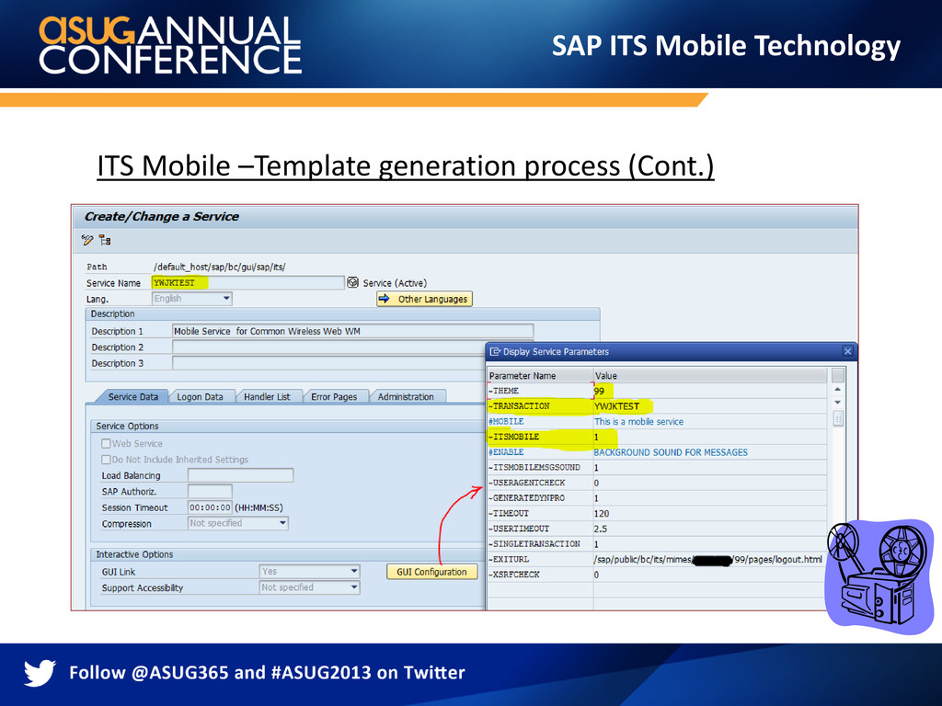942x706 pixels.
Task: Select the ~THEME parameter cell
Action: click(539, 391)
